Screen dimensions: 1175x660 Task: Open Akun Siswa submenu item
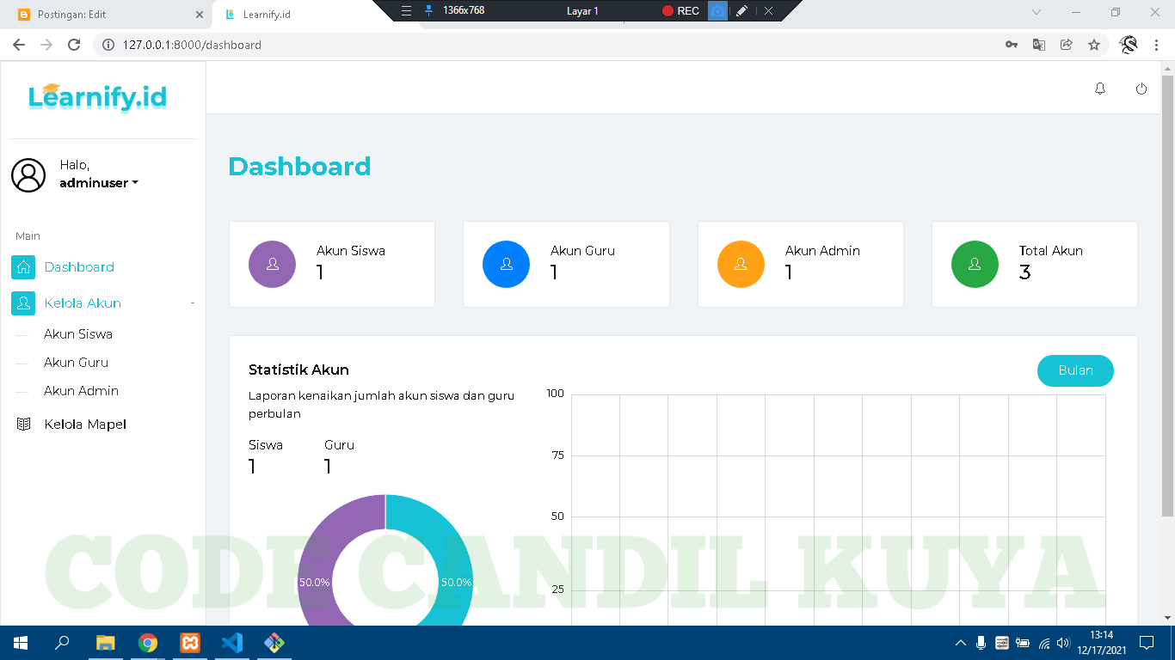[x=78, y=334]
